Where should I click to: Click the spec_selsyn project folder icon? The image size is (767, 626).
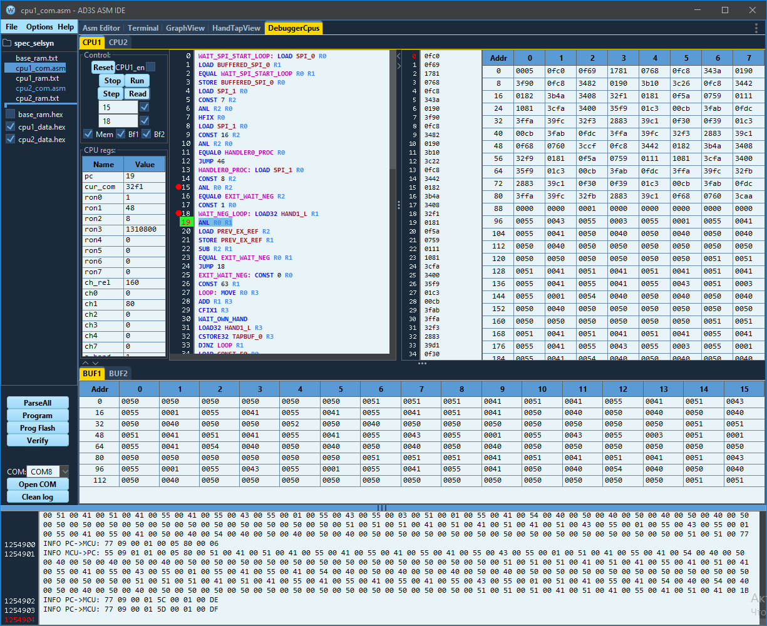pos(8,43)
